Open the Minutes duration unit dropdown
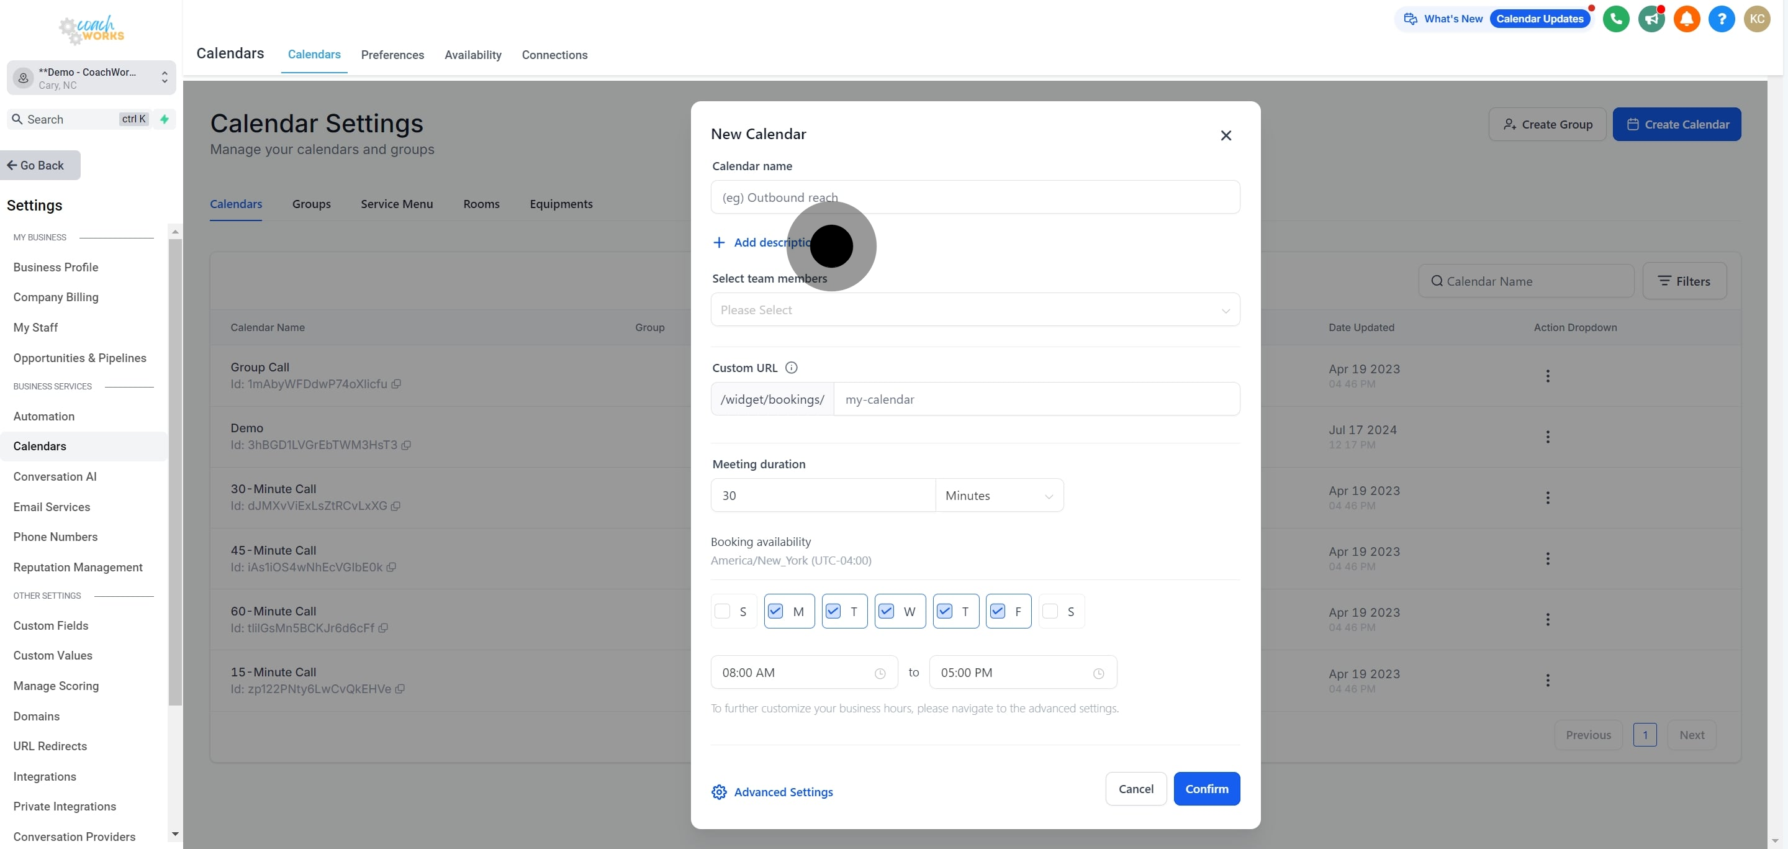Image resolution: width=1788 pixels, height=849 pixels. coord(999,496)
